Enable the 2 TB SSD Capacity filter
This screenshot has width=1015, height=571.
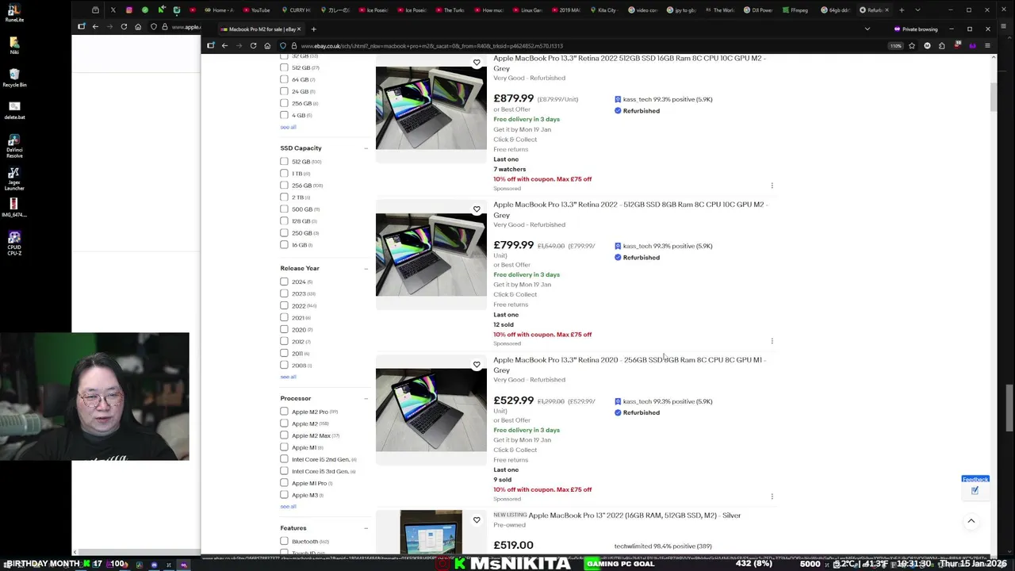tap(284, 197)
